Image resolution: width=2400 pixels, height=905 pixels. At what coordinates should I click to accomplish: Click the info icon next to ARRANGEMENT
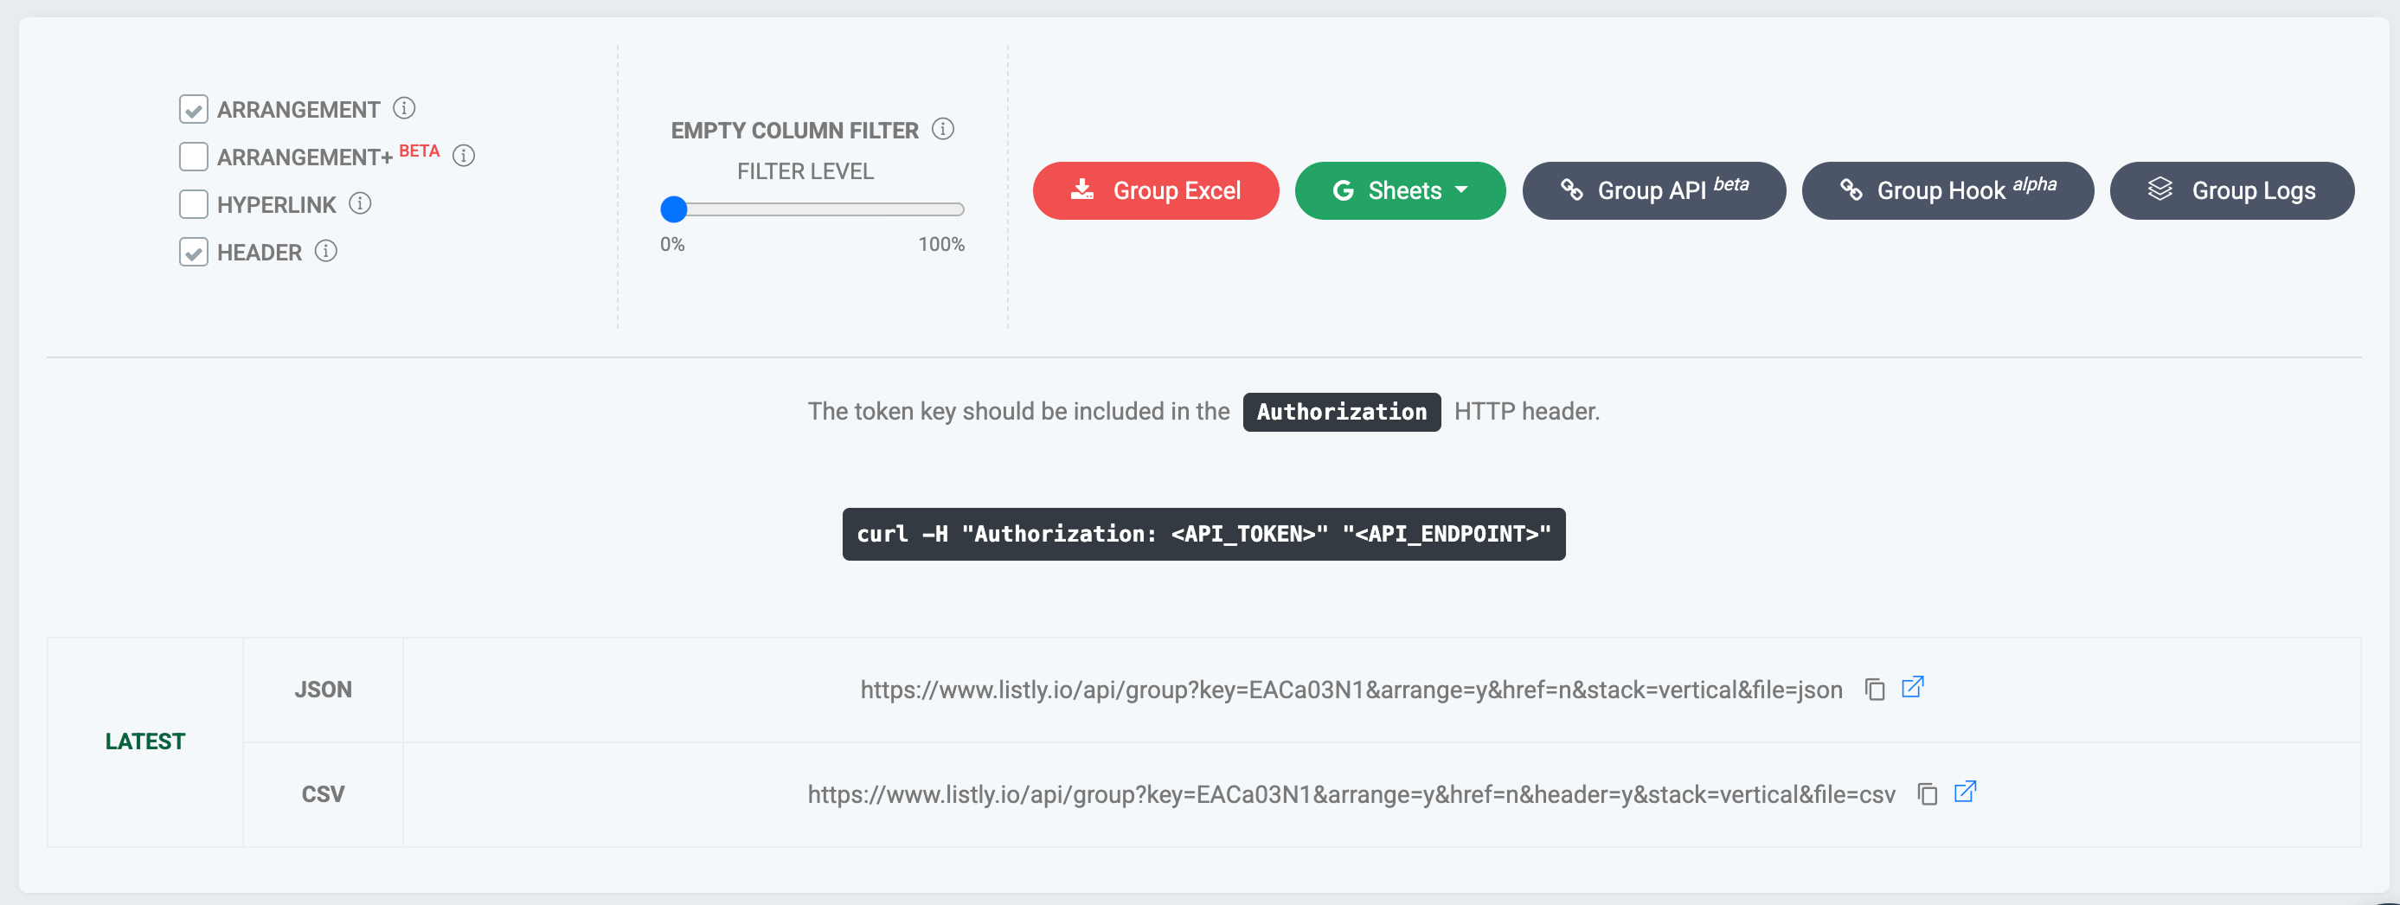[403, 108]
